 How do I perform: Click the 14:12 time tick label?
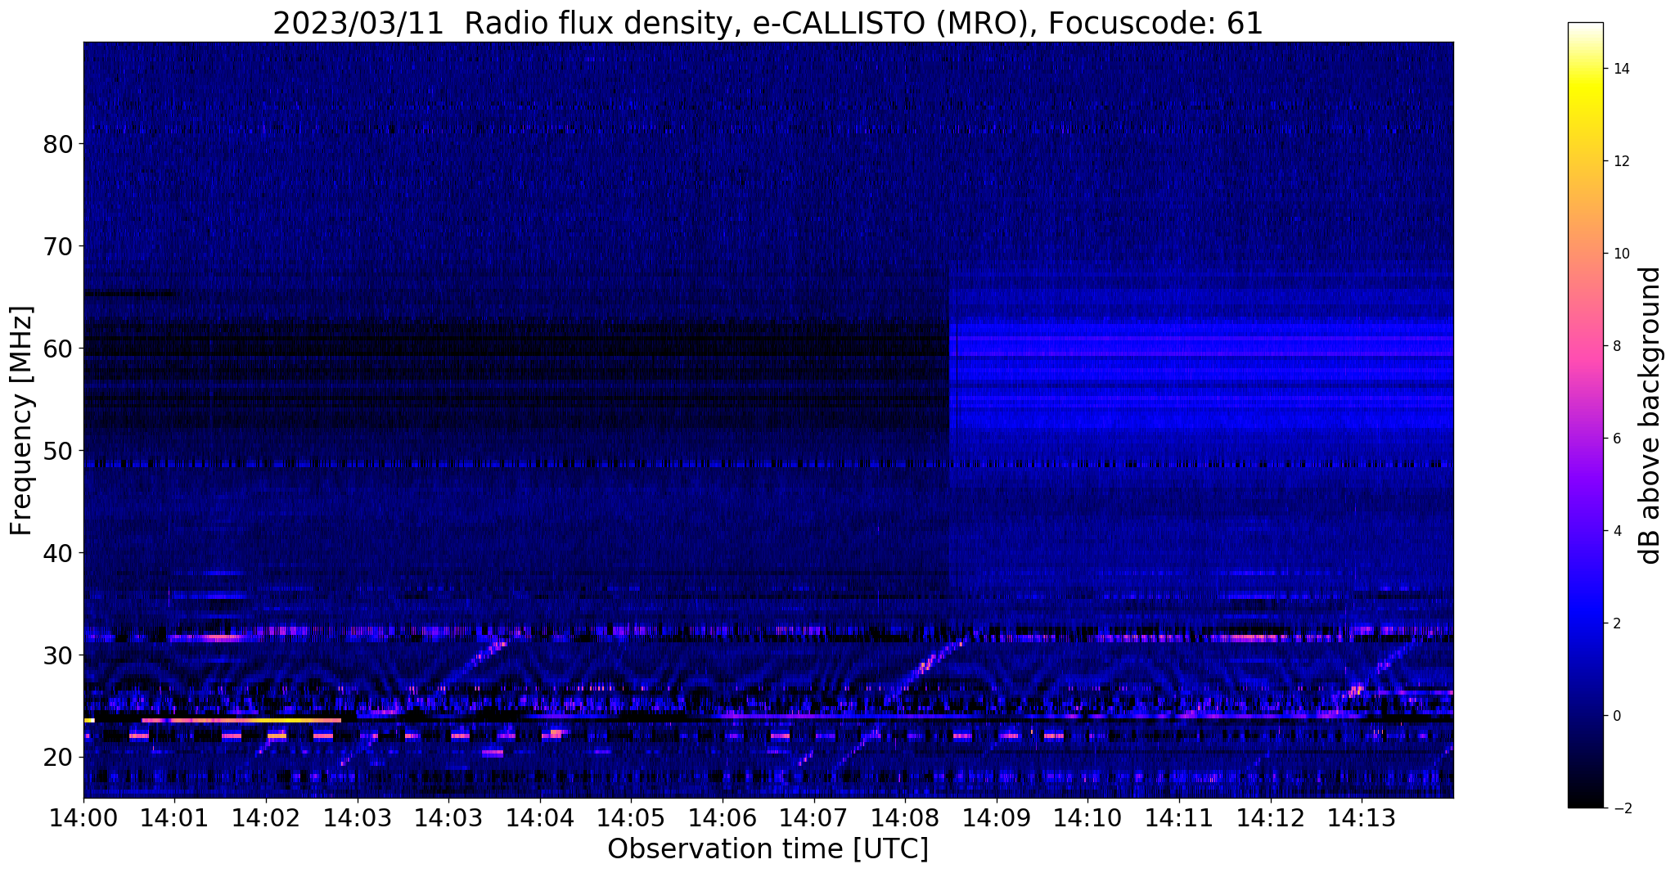(1270, 817)
